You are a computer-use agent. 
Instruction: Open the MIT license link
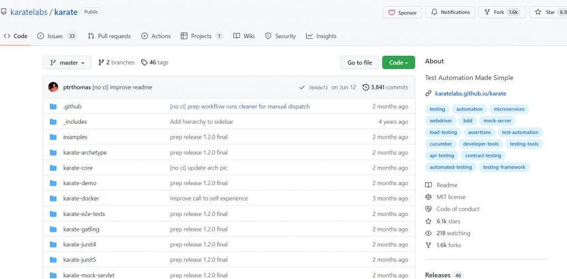(446, 197)
